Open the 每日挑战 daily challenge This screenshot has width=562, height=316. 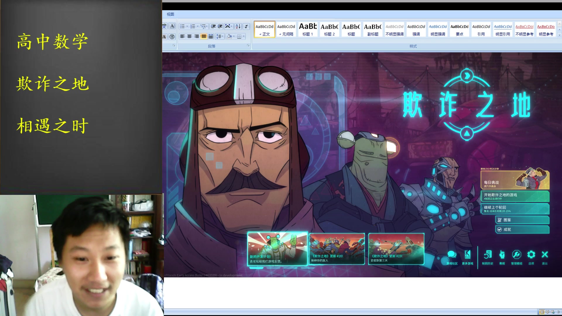coord(515,180)
